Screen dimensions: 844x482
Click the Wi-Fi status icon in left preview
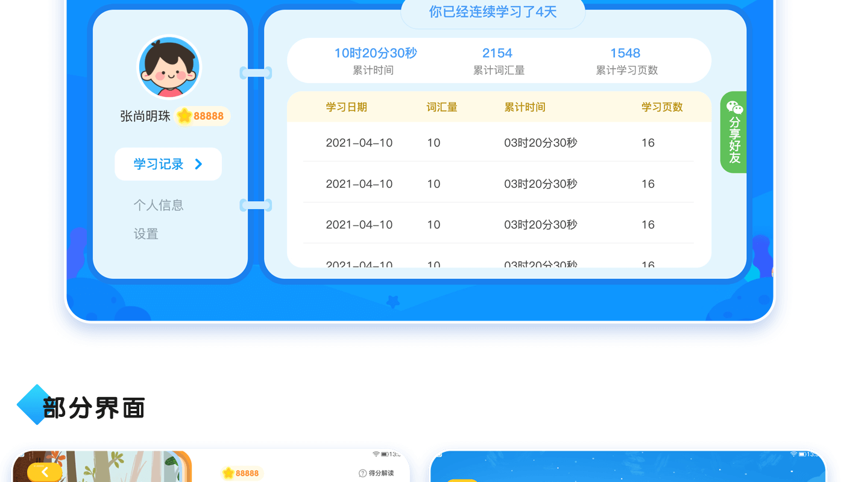pos(376,454)
